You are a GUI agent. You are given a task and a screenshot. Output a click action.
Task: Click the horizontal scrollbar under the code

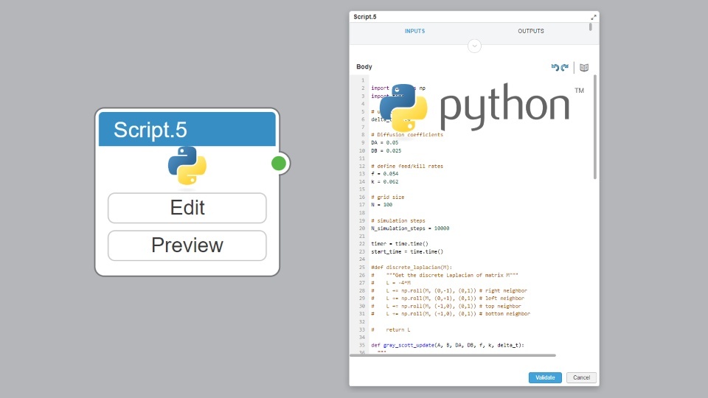[x=452, y=355]
